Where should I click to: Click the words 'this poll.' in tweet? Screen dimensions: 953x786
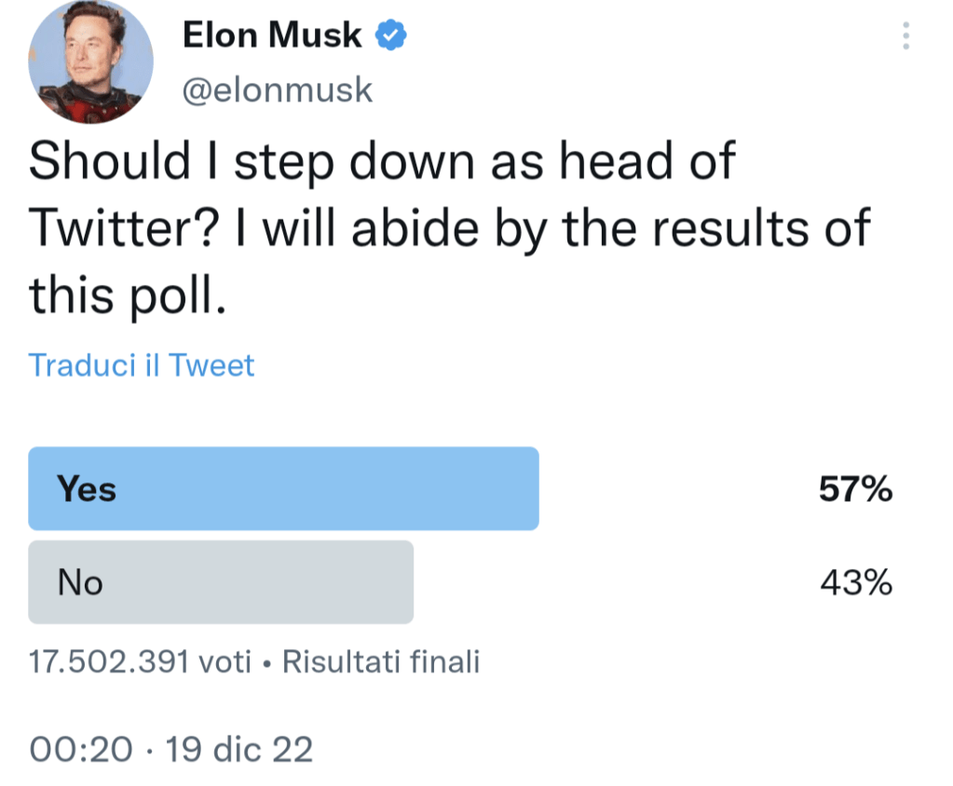point(128,295)
